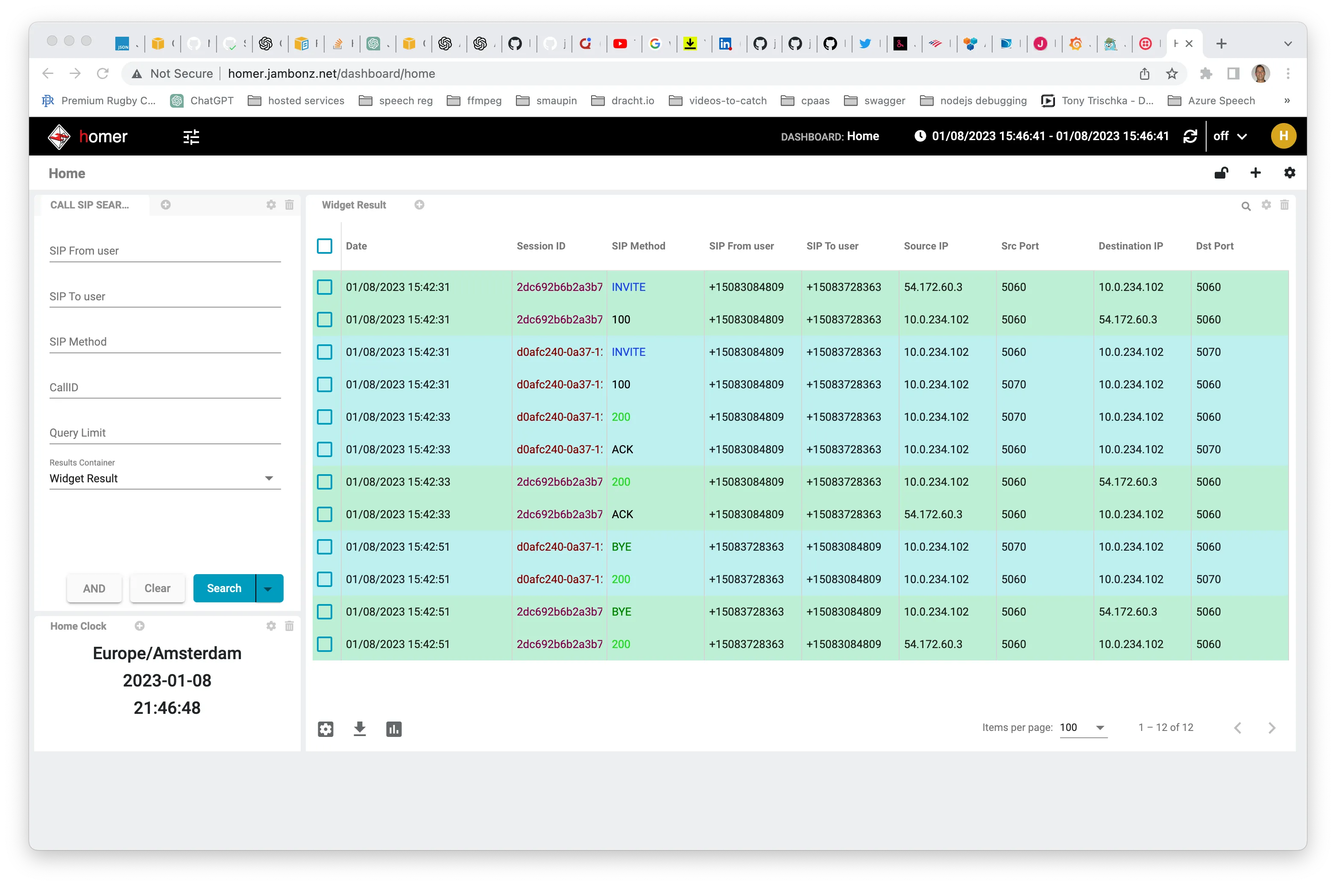
Task: Go to previous results page arrow
Action: pyautogui.click(x=1237, y=728)
